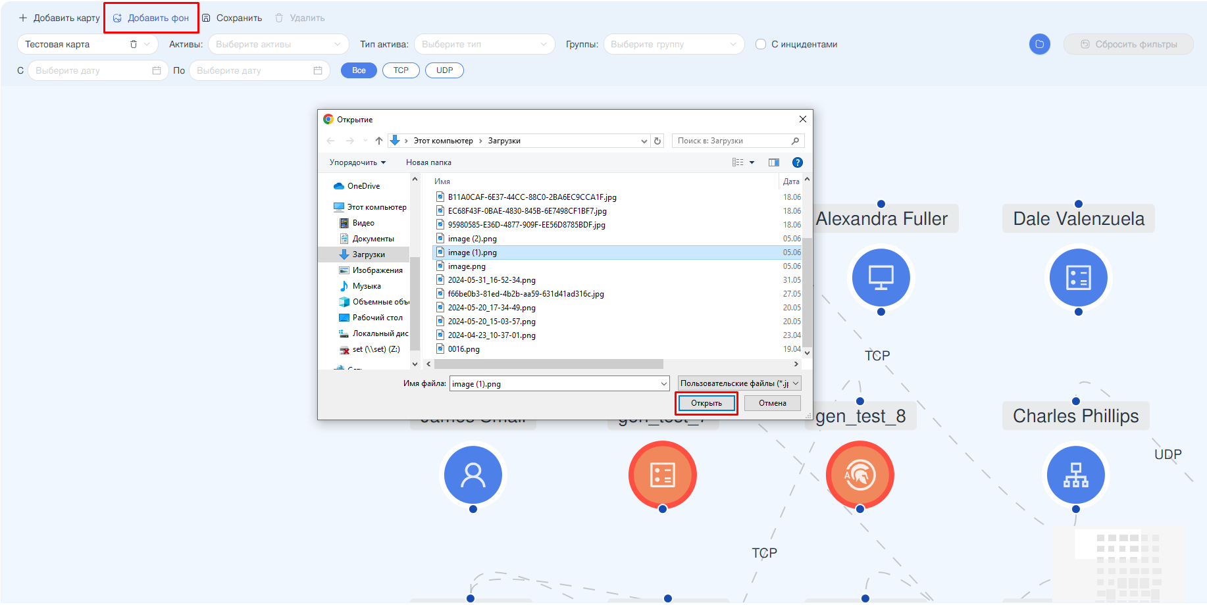The image size is (1207, 605).
Task: Click the refresh icon in file dialog
Action: pyautogui.click(x=657, y=141)
